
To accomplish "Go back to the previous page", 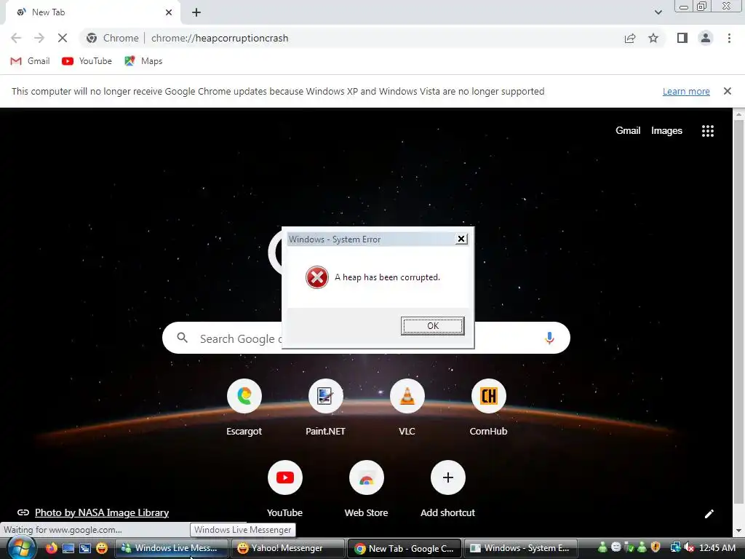I will click(x=16, y=38).
